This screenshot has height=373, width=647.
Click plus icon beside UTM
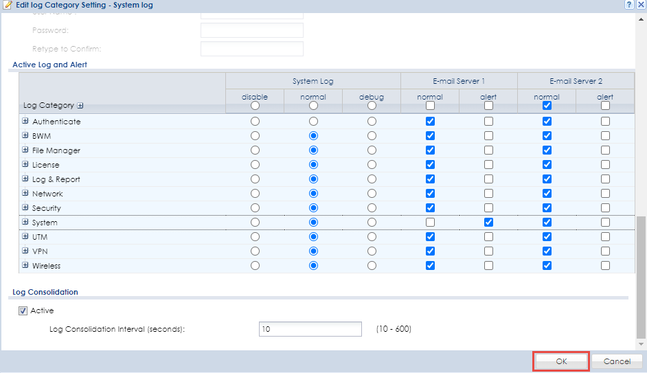[25, 237]
